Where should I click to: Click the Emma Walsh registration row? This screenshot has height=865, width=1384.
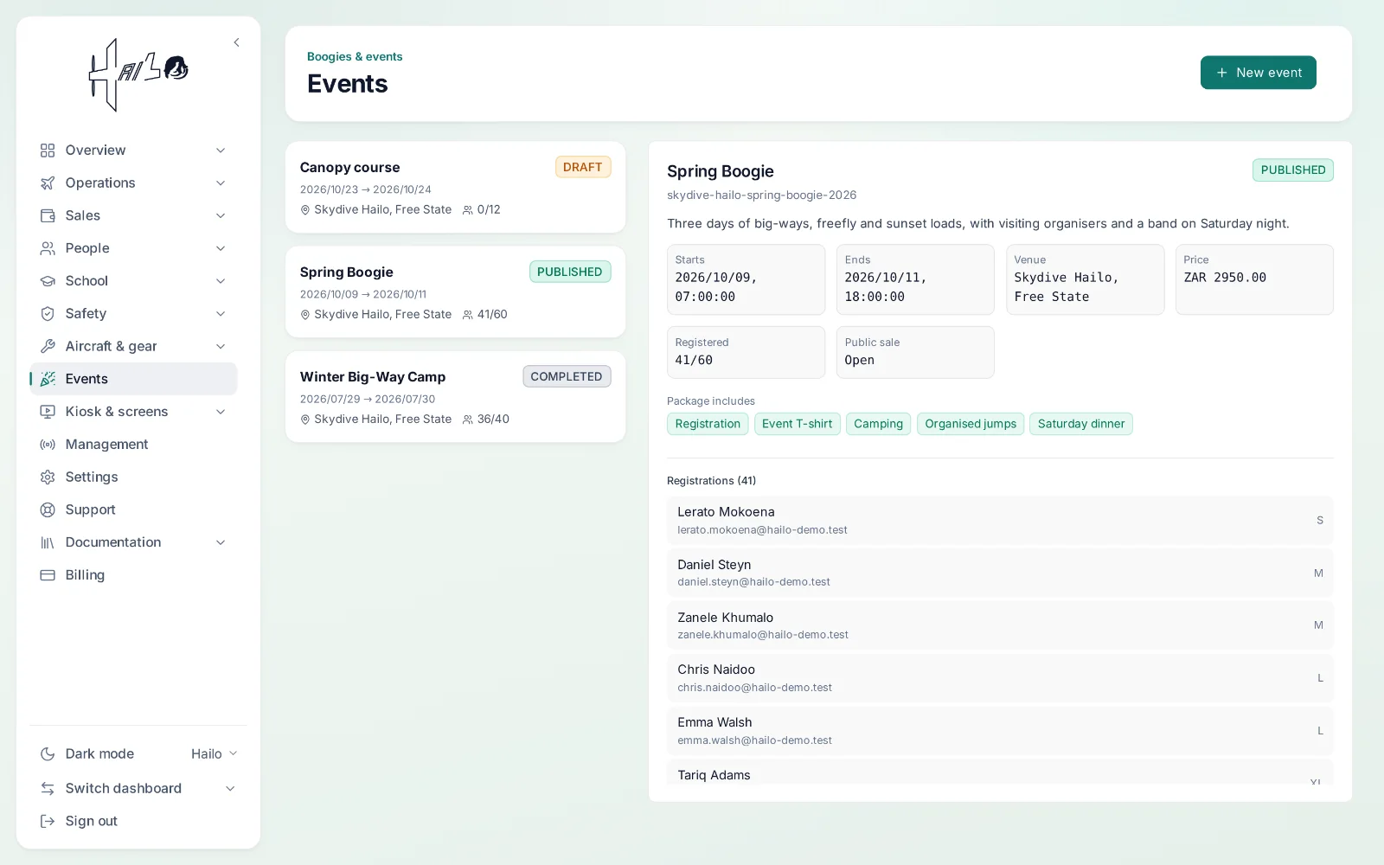pos(1000,731)
